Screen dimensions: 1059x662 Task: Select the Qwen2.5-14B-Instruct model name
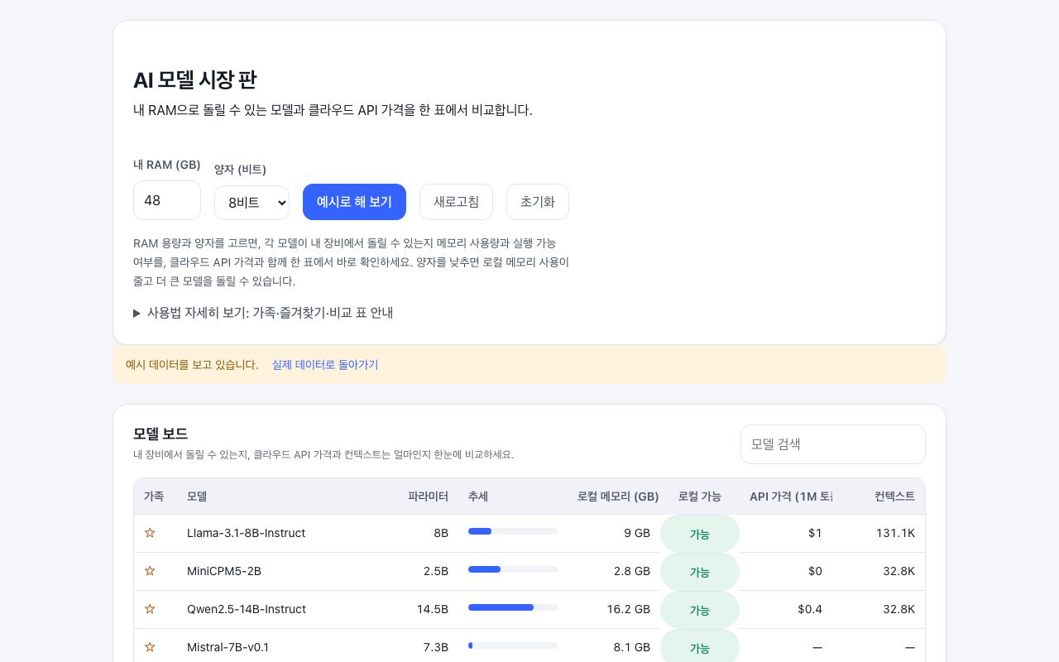coord(247,609)
